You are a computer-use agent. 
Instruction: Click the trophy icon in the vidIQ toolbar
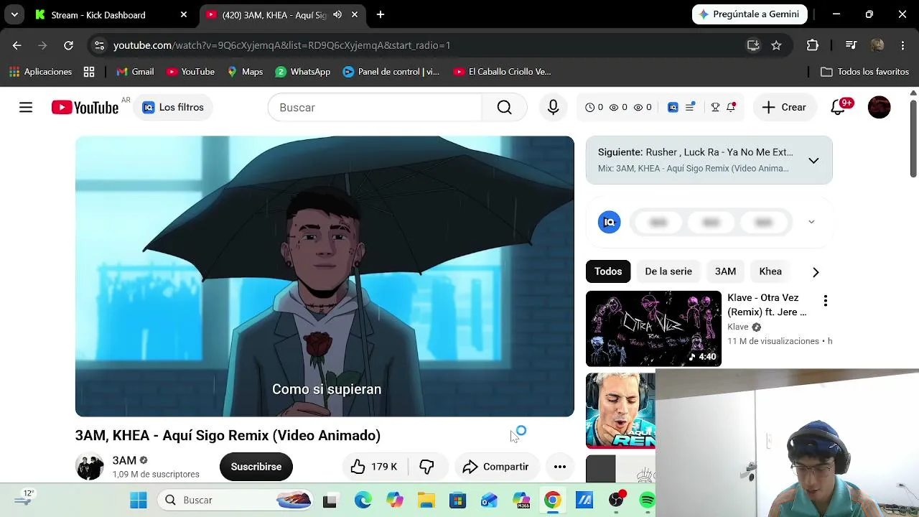tap(715, 107)
